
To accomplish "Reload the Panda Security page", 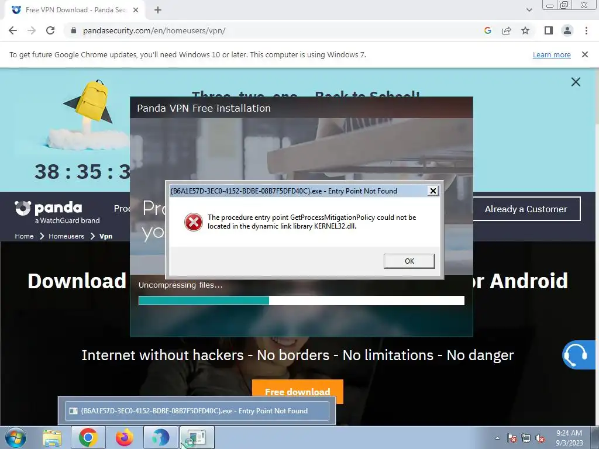I will pyautogui.click(x=50, y=30).
